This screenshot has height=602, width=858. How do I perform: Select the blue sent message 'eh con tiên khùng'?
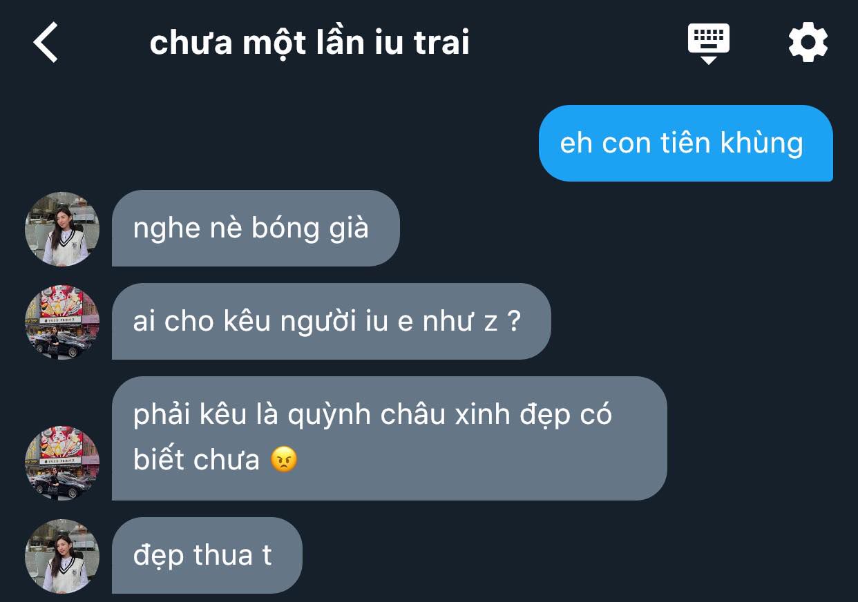(x=686, y=143)
